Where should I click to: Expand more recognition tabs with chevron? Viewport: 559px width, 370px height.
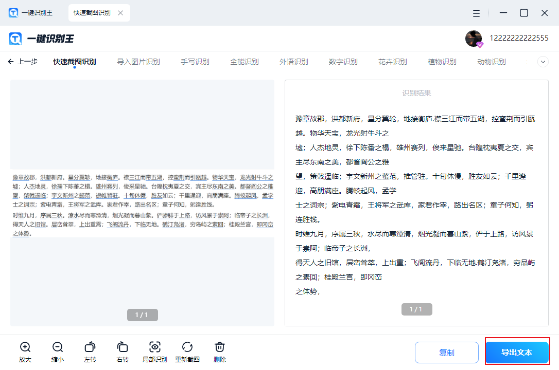tap(543, 62)
